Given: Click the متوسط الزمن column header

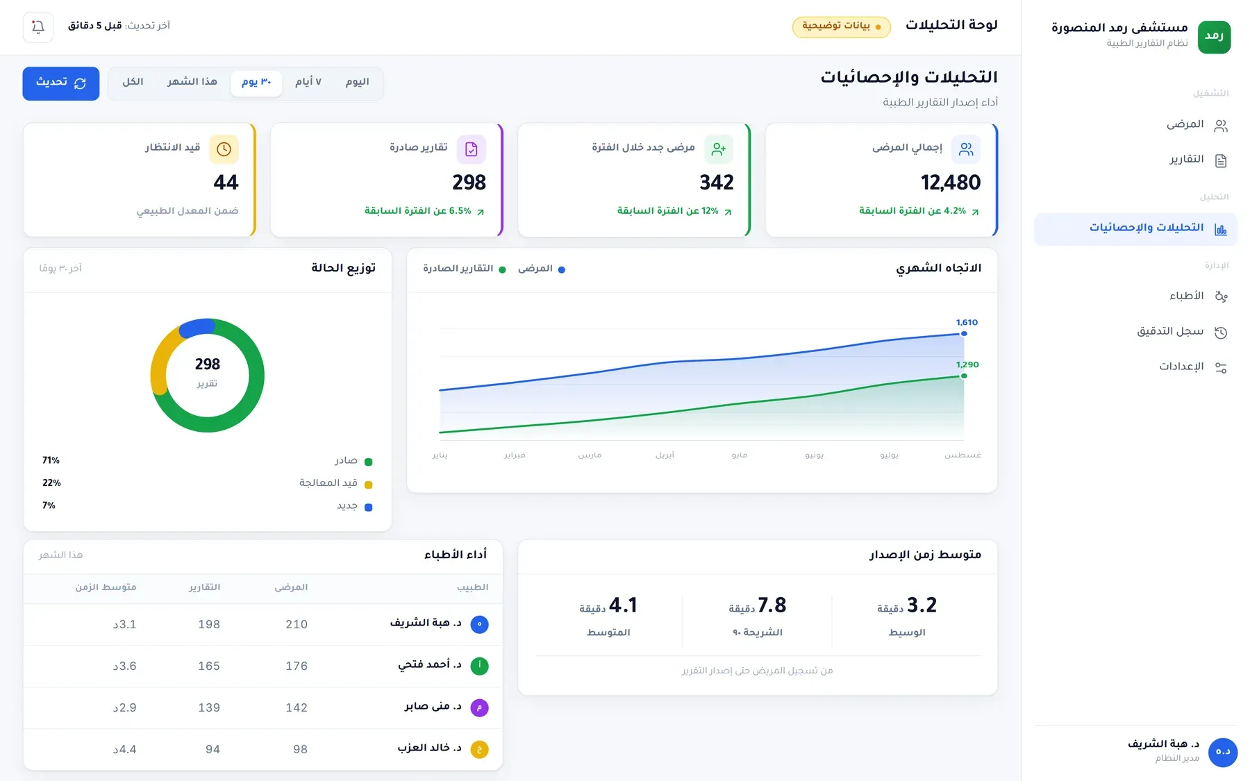Looking at the screenshot, I should point(106,587).
